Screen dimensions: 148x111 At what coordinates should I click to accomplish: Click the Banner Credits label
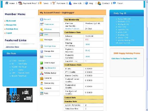tap(72, 76)
